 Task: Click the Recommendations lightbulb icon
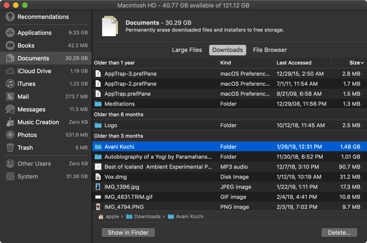pyautogui.click(x=10, y=17)
